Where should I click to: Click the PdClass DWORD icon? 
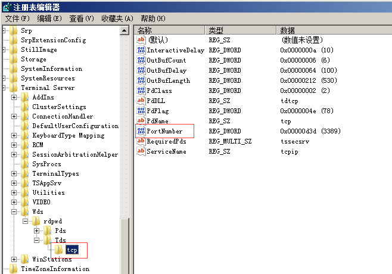tap(141, 91)
